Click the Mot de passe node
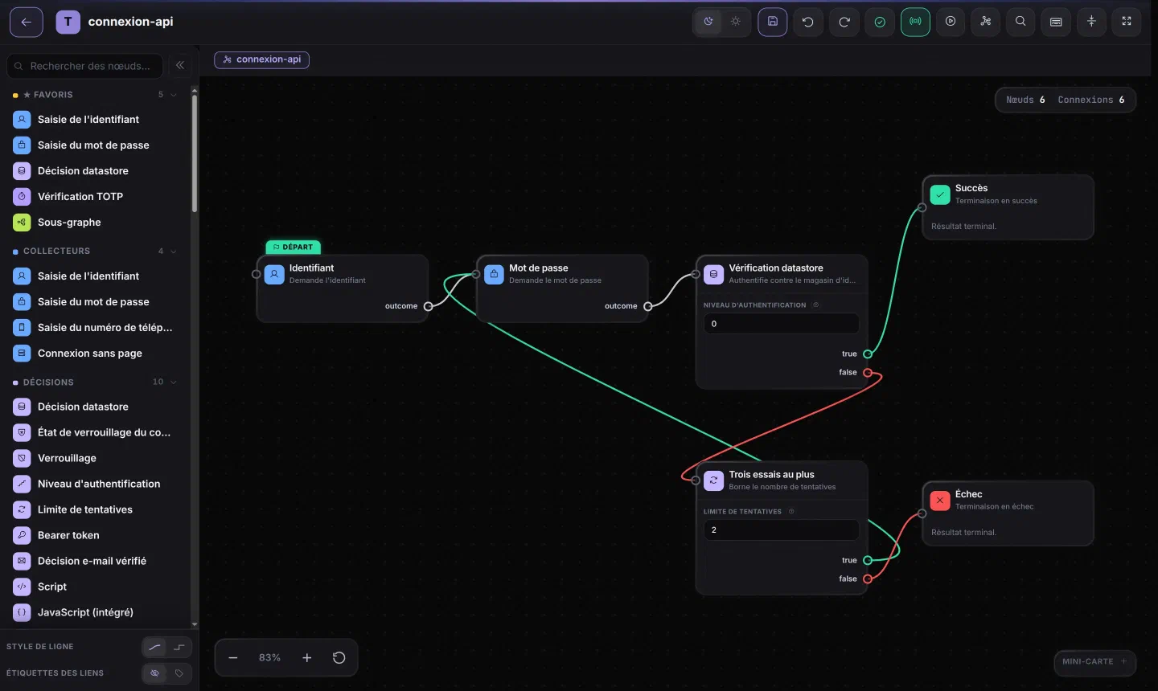The image size is (1158, 691). tap(562, 288)
